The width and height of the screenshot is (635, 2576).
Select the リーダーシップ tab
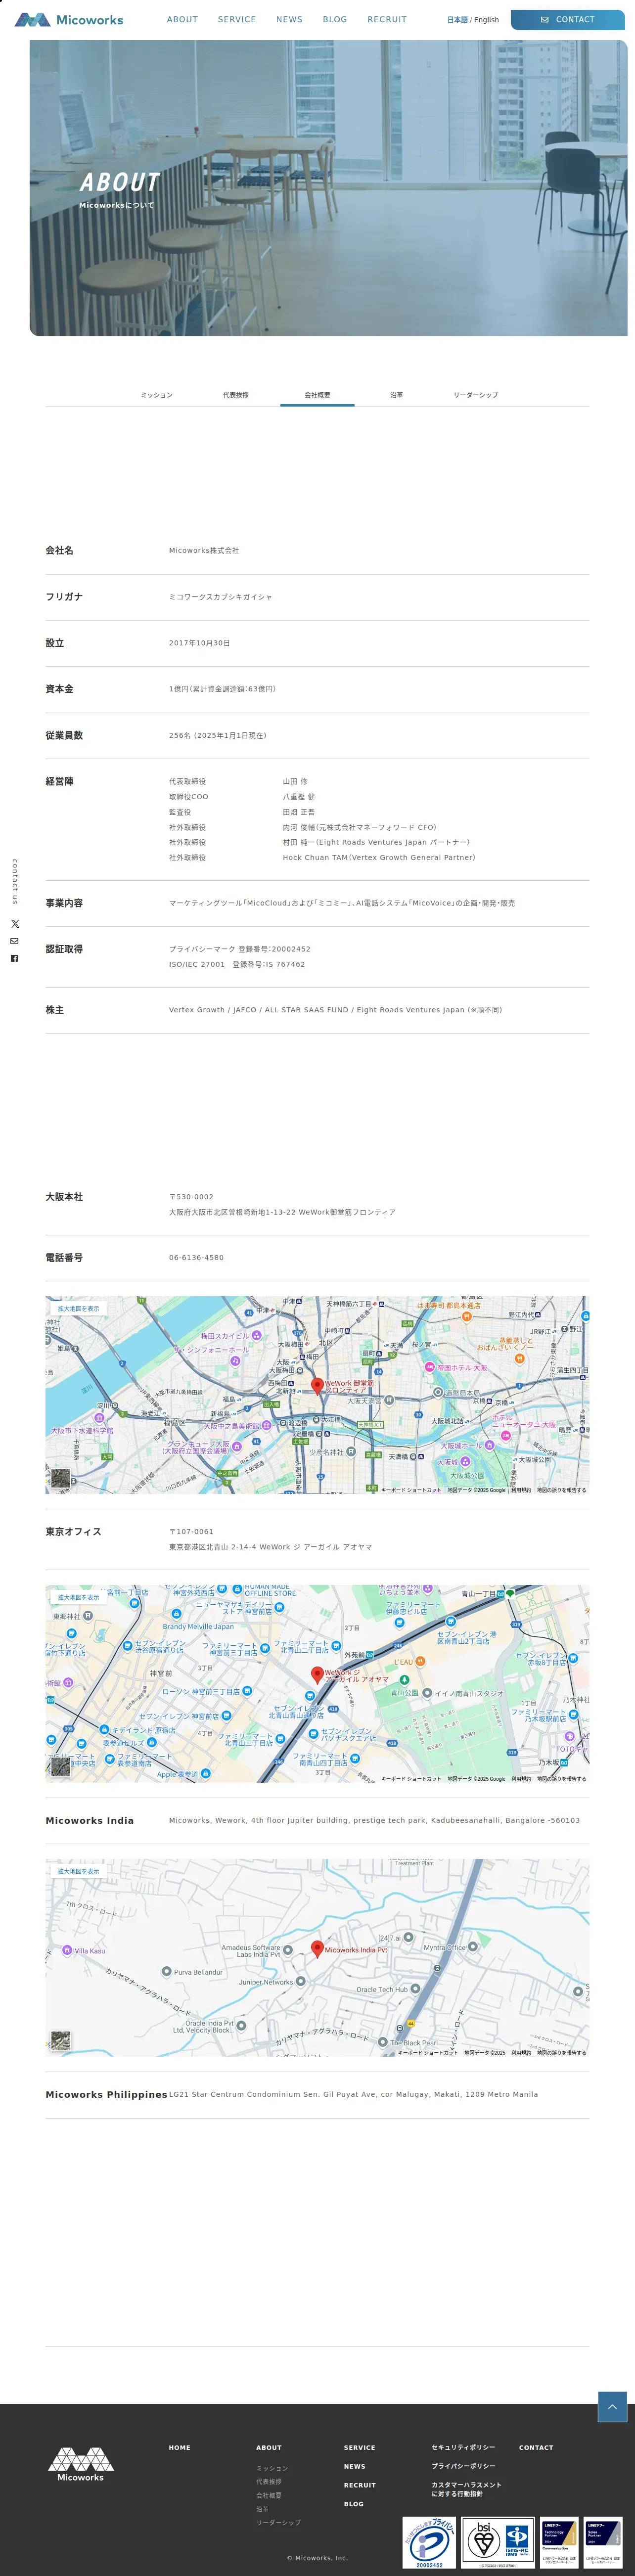(x=475, y=395)
